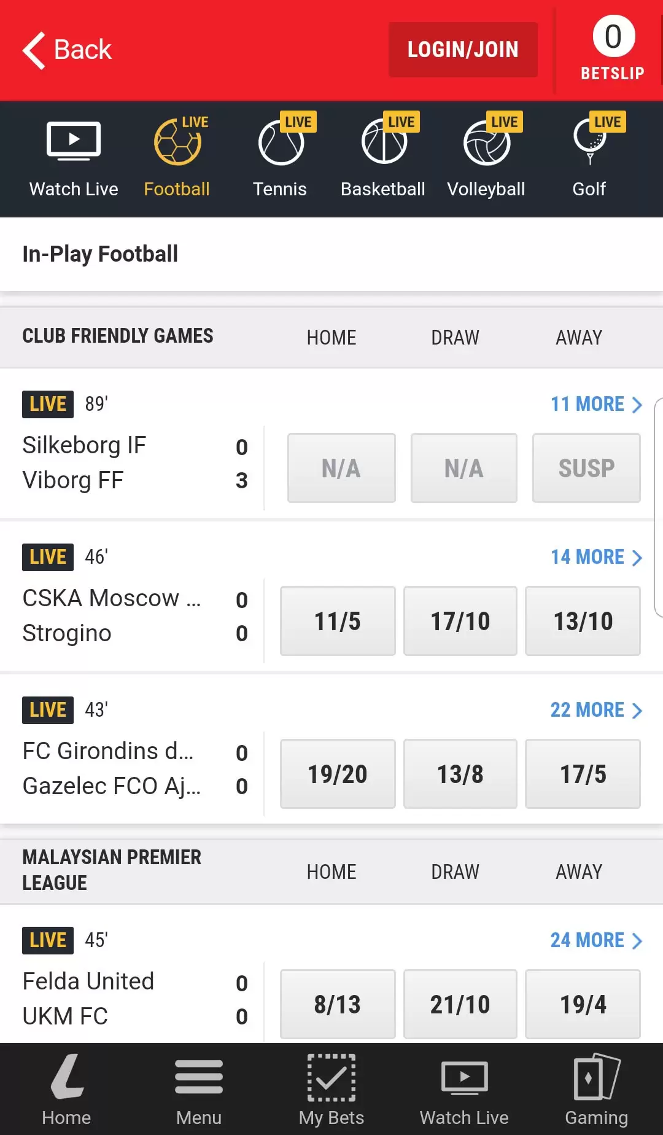Expand 14 MORE markets for CSKA Moscow

(x=596, y=557)
